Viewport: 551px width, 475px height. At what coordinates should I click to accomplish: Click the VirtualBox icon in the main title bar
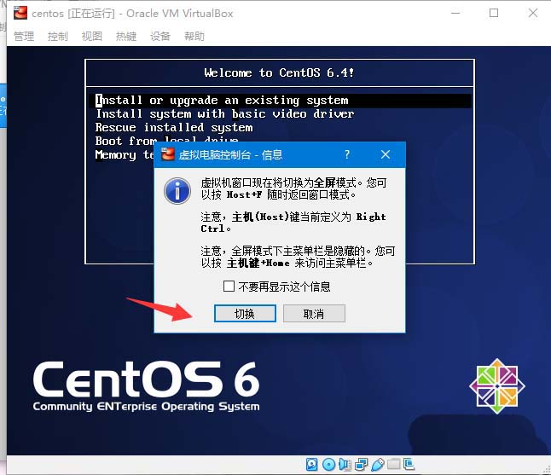click(20, 13)
